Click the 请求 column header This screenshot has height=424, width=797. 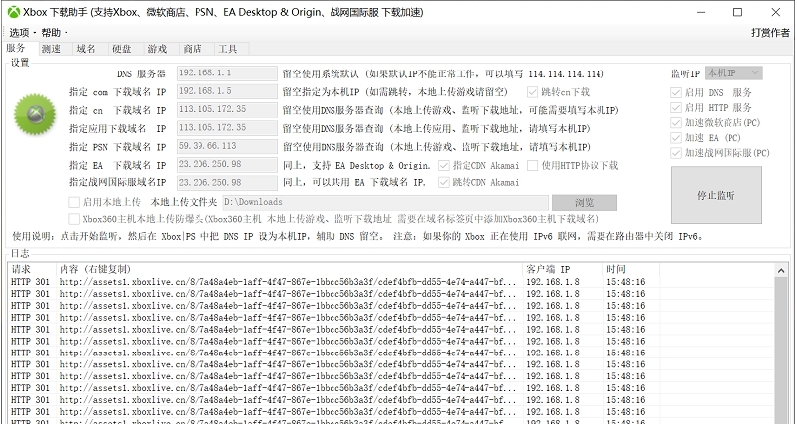[32, 269]
